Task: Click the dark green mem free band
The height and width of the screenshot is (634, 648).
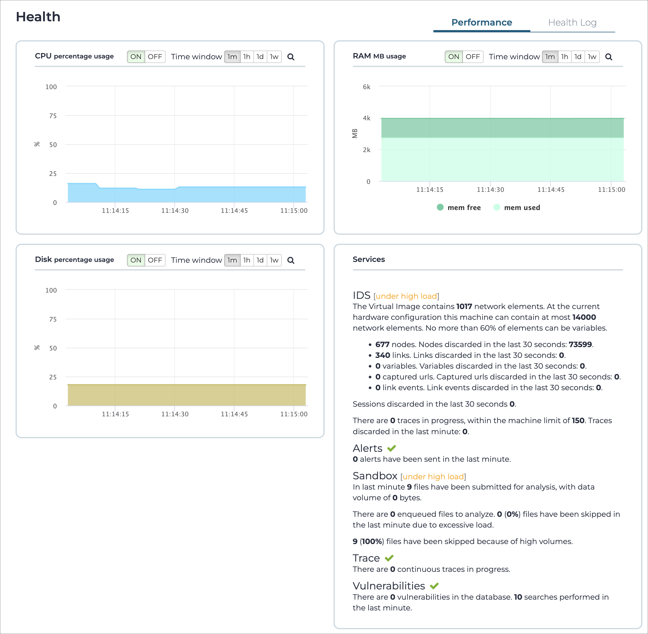Action: [502, 128]
